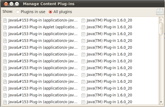Maximize the Manage Content Plug-ins window

click(17, 4)
